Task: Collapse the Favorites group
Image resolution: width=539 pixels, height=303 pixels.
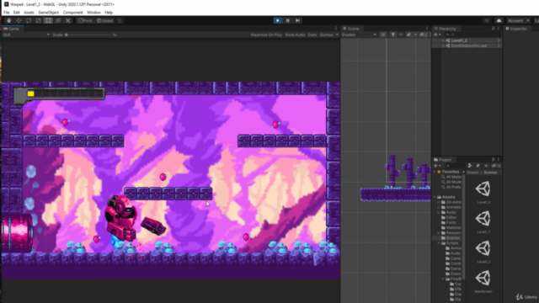Action: click(x=435, y=172)
